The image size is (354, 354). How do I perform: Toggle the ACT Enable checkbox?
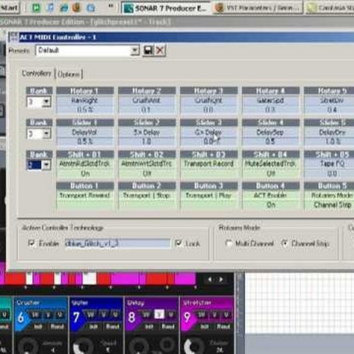click(x=31, y=243)
